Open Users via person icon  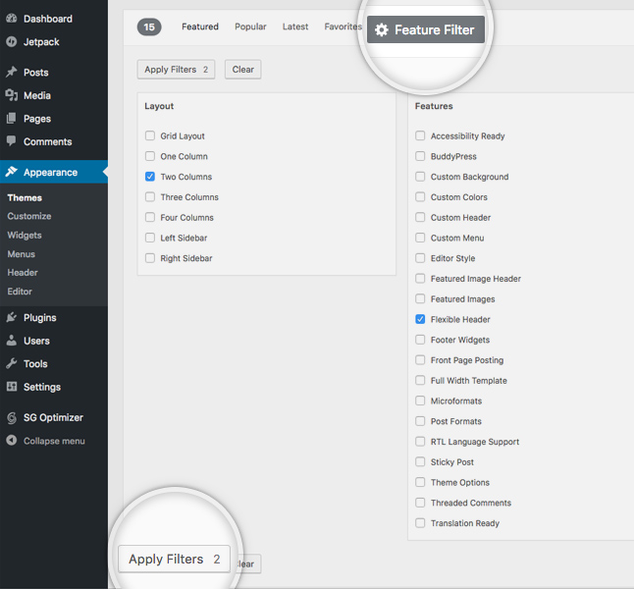(11, 341)
